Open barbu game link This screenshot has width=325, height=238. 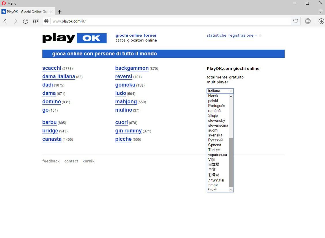coord(49,122)
